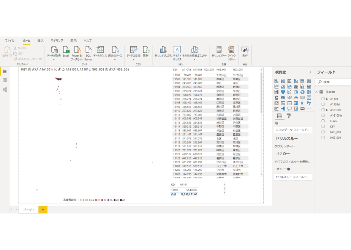Check the A1101d field checkbox

coord(323,104)
